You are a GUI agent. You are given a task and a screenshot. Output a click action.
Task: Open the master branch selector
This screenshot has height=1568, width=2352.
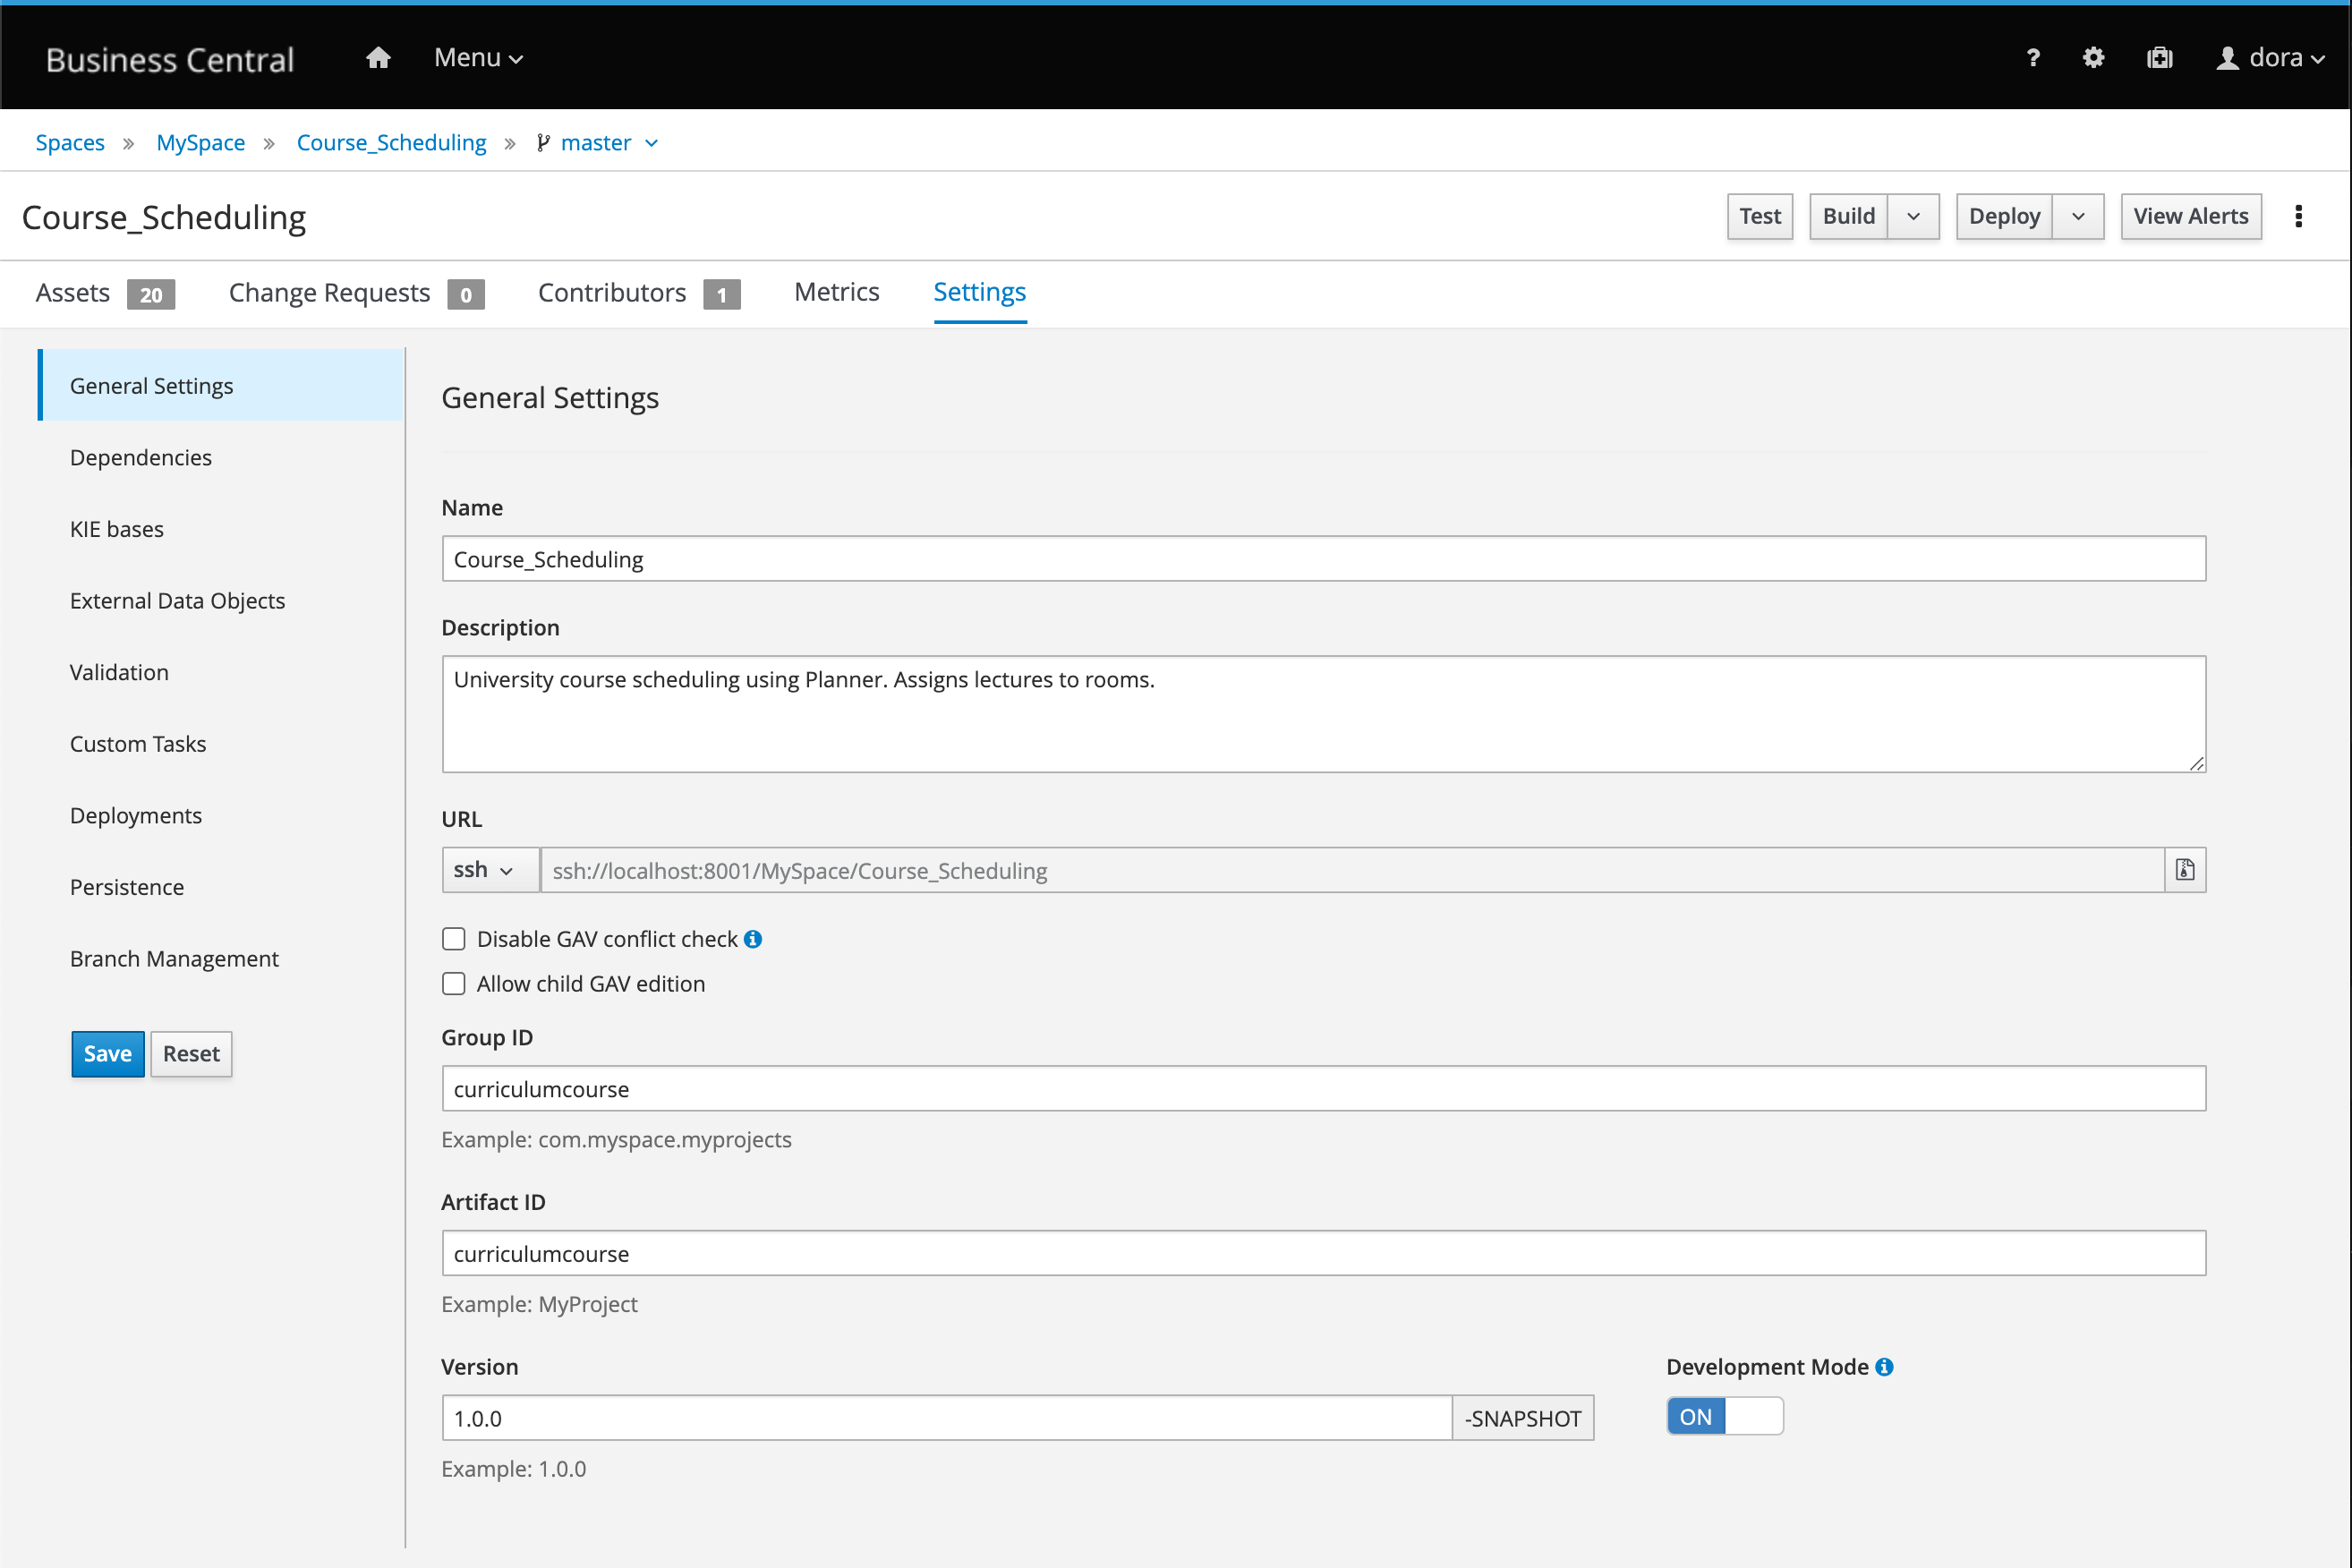pyautogui.click(x=598, y=143)
